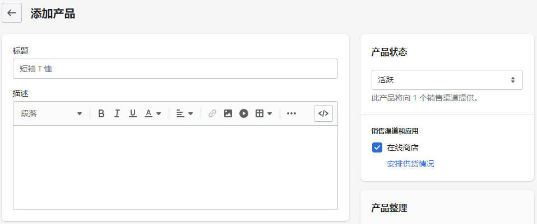Screen dimensions: 537x224
Task: Click the 产品状态 card heading
Action: point(389,53)
